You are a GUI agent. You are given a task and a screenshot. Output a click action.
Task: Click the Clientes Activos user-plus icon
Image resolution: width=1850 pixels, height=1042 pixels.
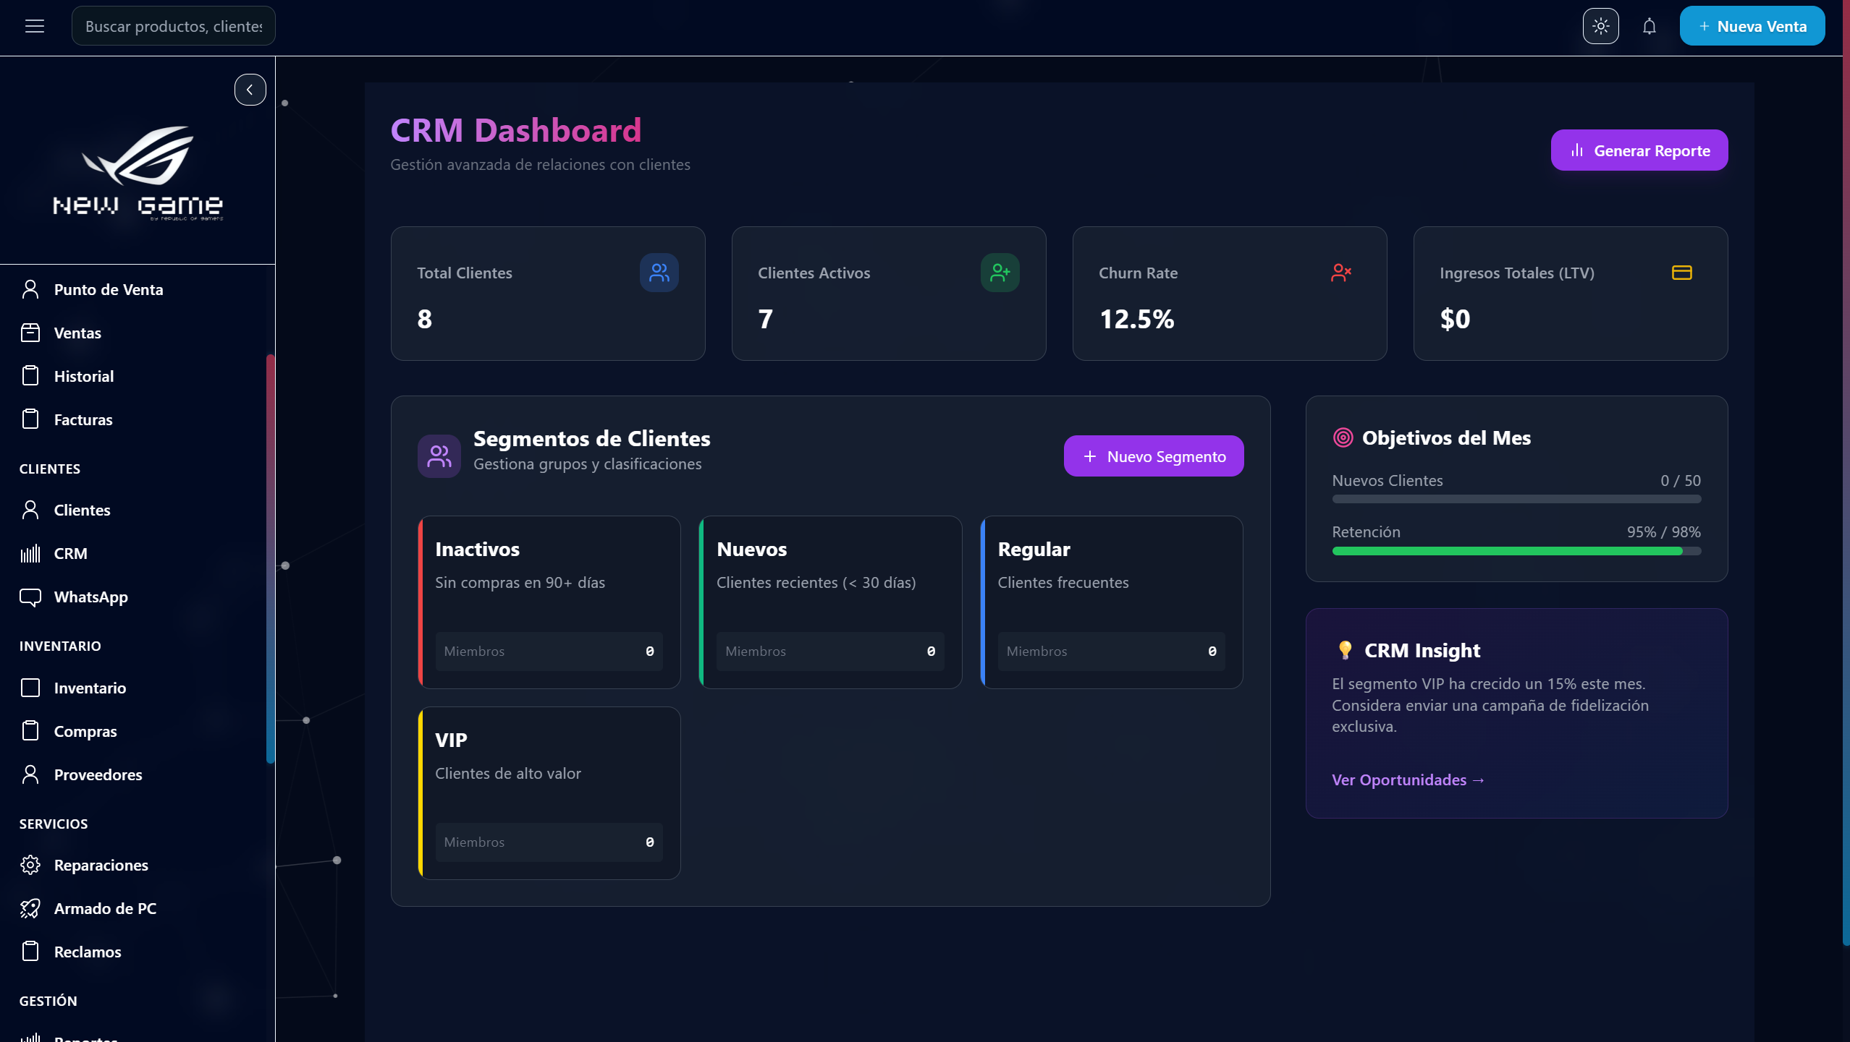pos(1000,273)
